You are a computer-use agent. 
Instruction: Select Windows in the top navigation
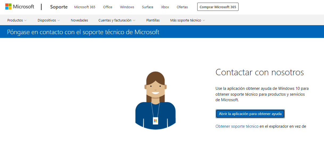[x=127, y=7]
